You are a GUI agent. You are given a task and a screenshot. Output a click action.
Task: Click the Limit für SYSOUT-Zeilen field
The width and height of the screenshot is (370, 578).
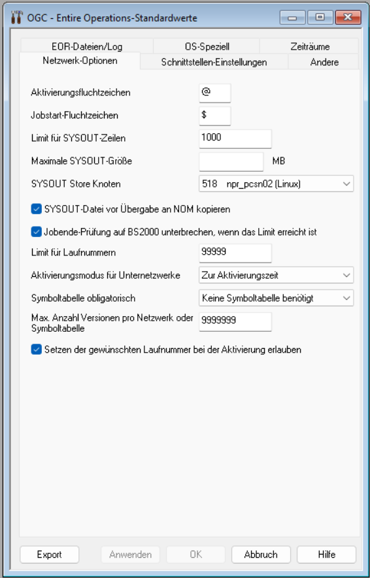click(x=235, y=138)
